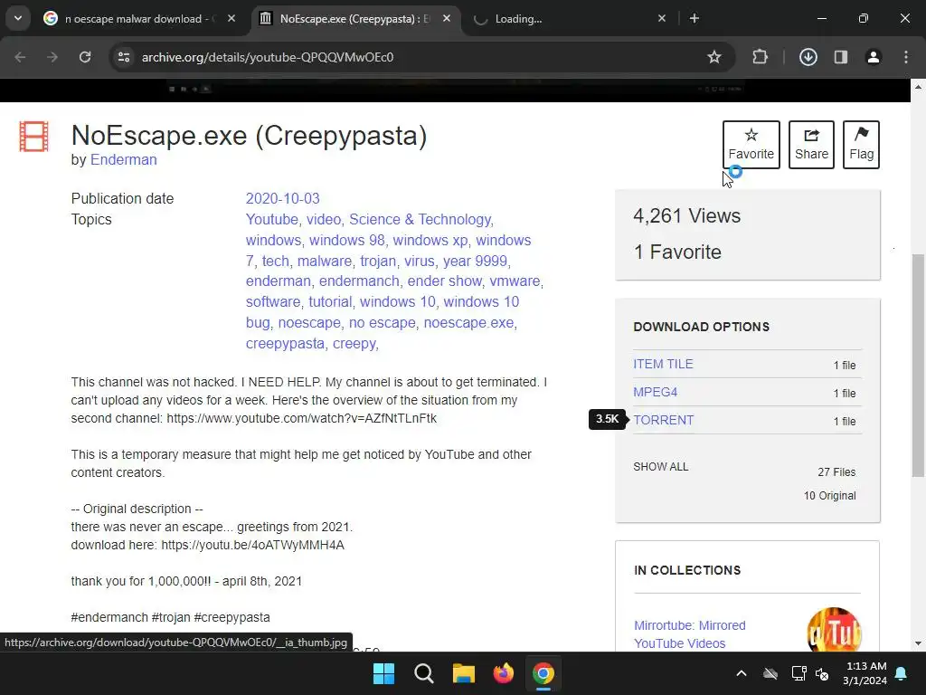Download the ITEM TILE file
The image size is (926, 695).
pos(663,364)
